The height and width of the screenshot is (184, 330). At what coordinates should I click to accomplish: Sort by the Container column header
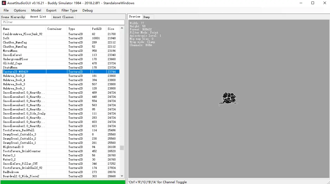pos(56,29)
